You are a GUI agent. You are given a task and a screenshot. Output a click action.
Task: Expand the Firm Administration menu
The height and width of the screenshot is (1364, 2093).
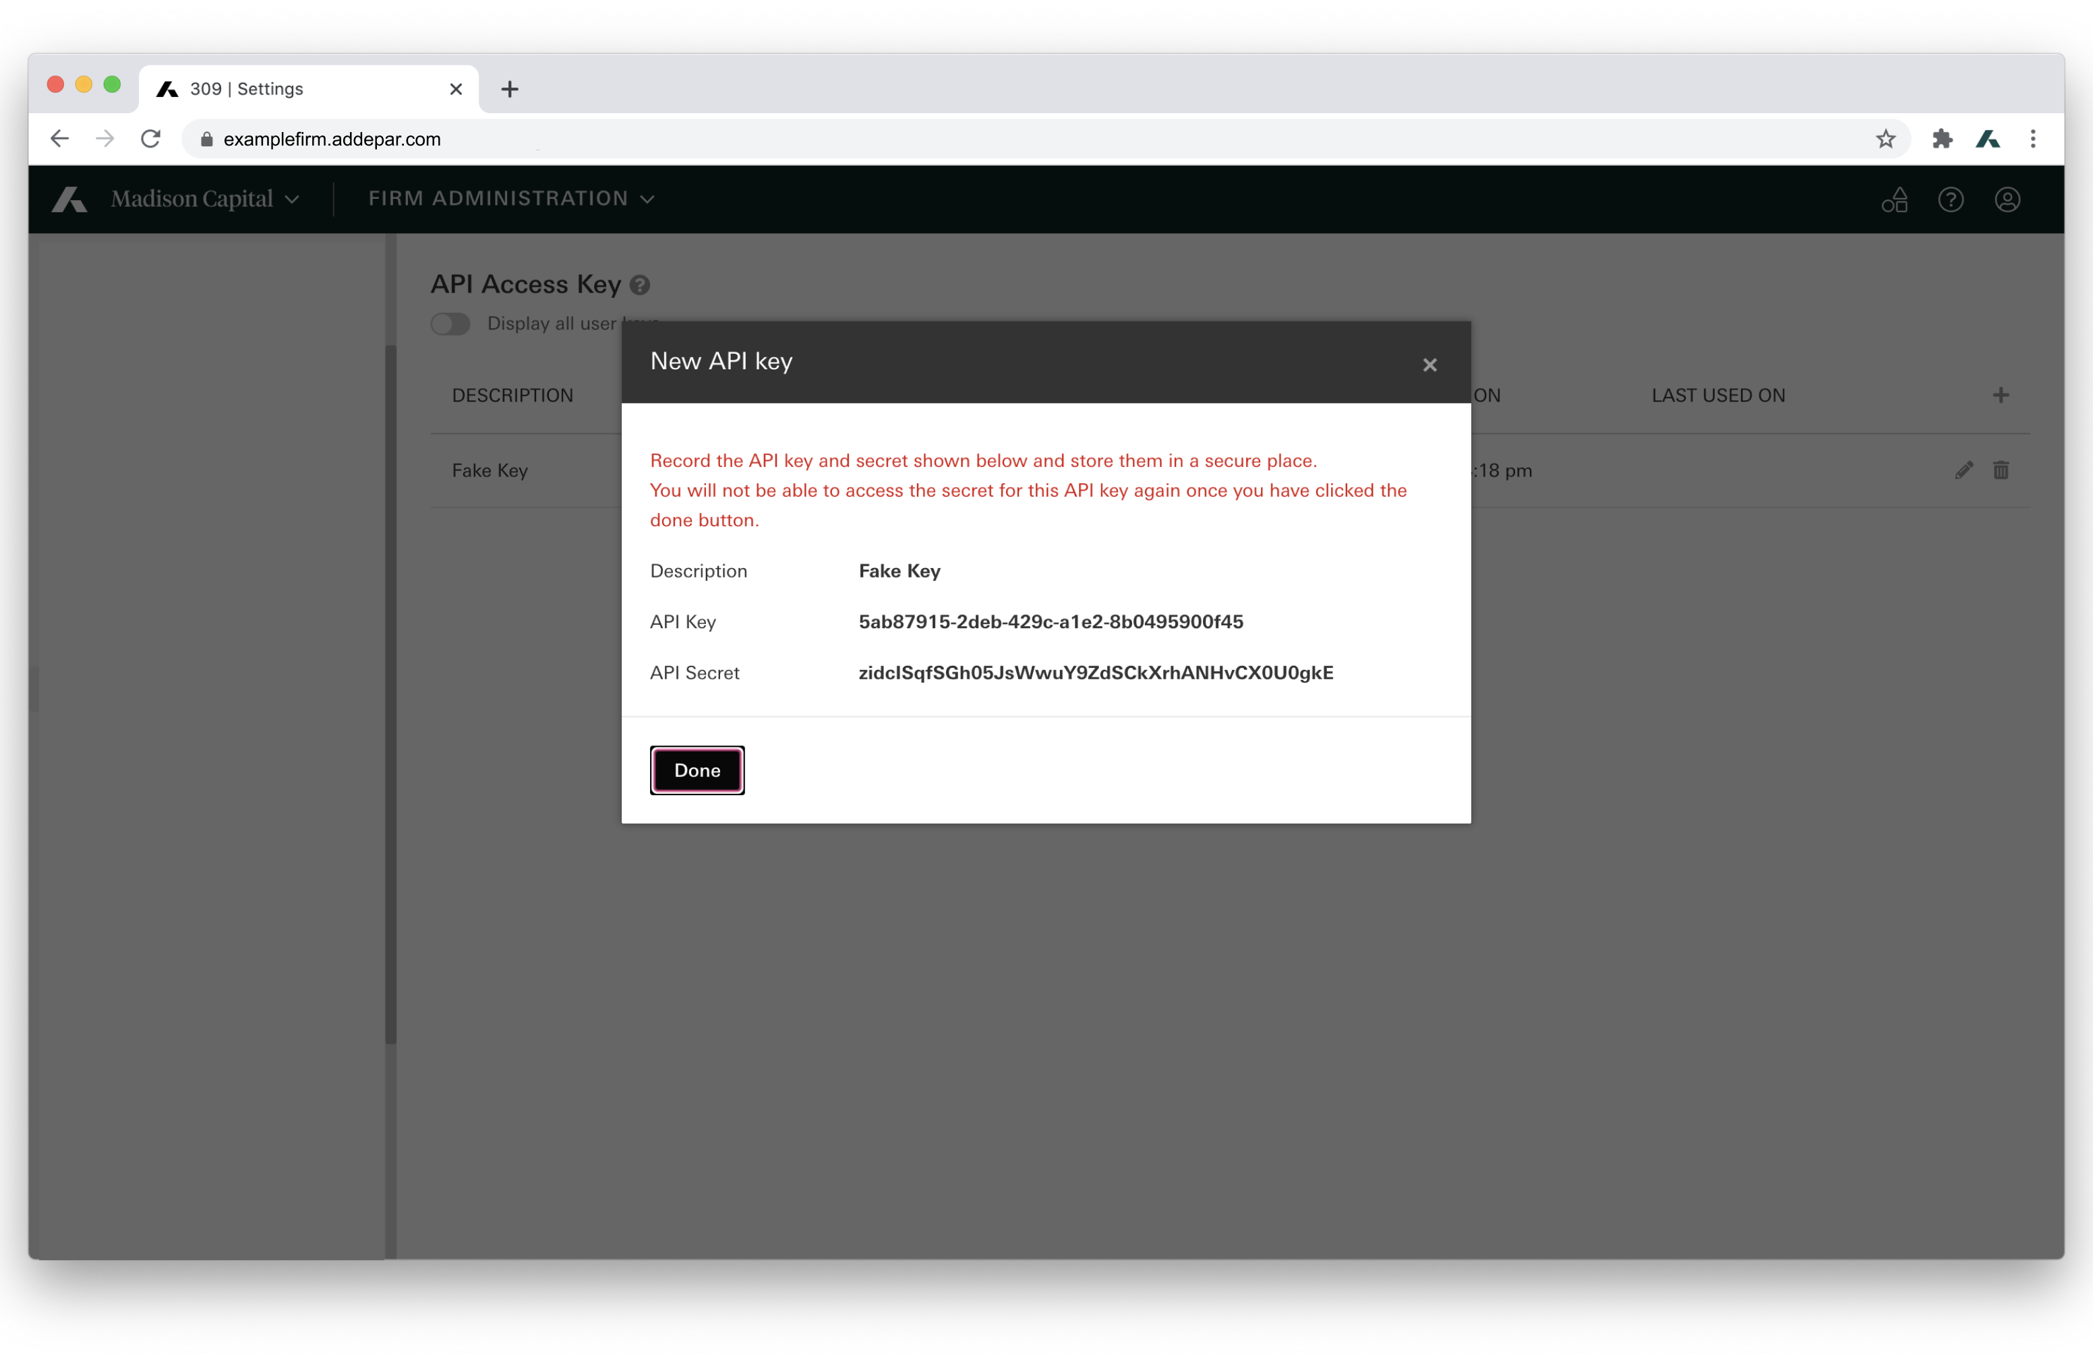[511, 199]
